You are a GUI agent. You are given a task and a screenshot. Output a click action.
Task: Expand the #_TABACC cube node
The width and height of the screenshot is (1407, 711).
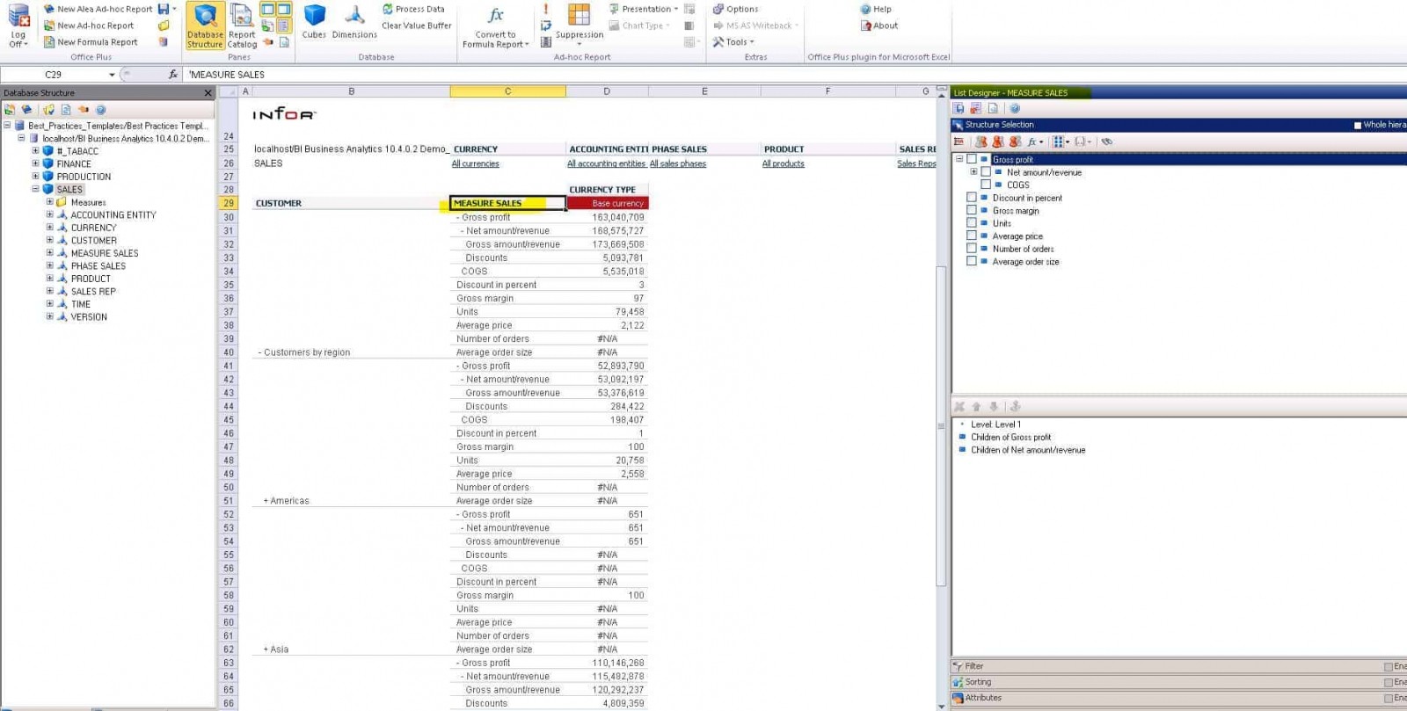point(35,151)
